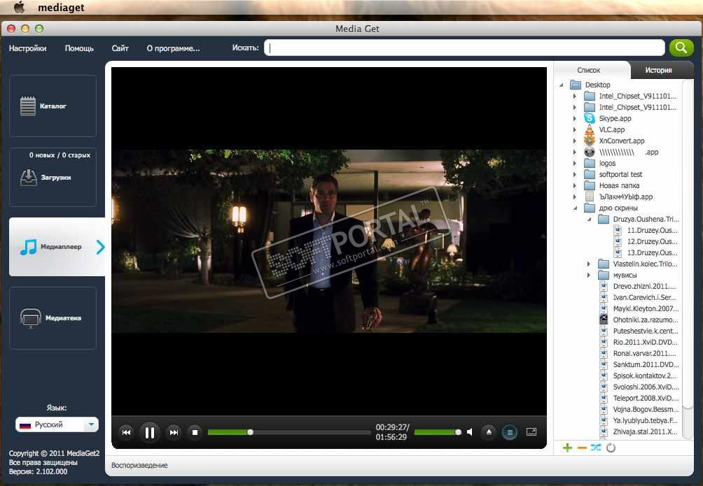Select file Zhivaja.stal.2011.X...

pyautogui.click(x=645, y=431)
